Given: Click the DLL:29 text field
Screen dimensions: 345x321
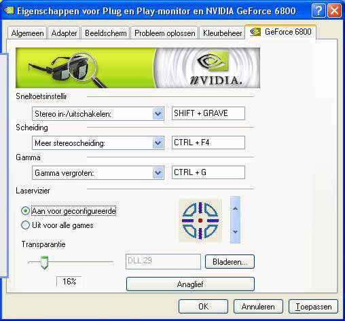Looking at the screenshot, I should [163, 261].
